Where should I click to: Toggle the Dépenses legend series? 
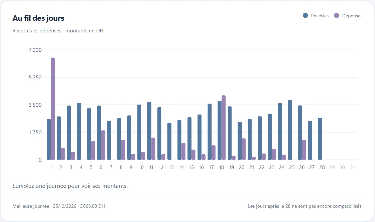[x=348, y=16]
